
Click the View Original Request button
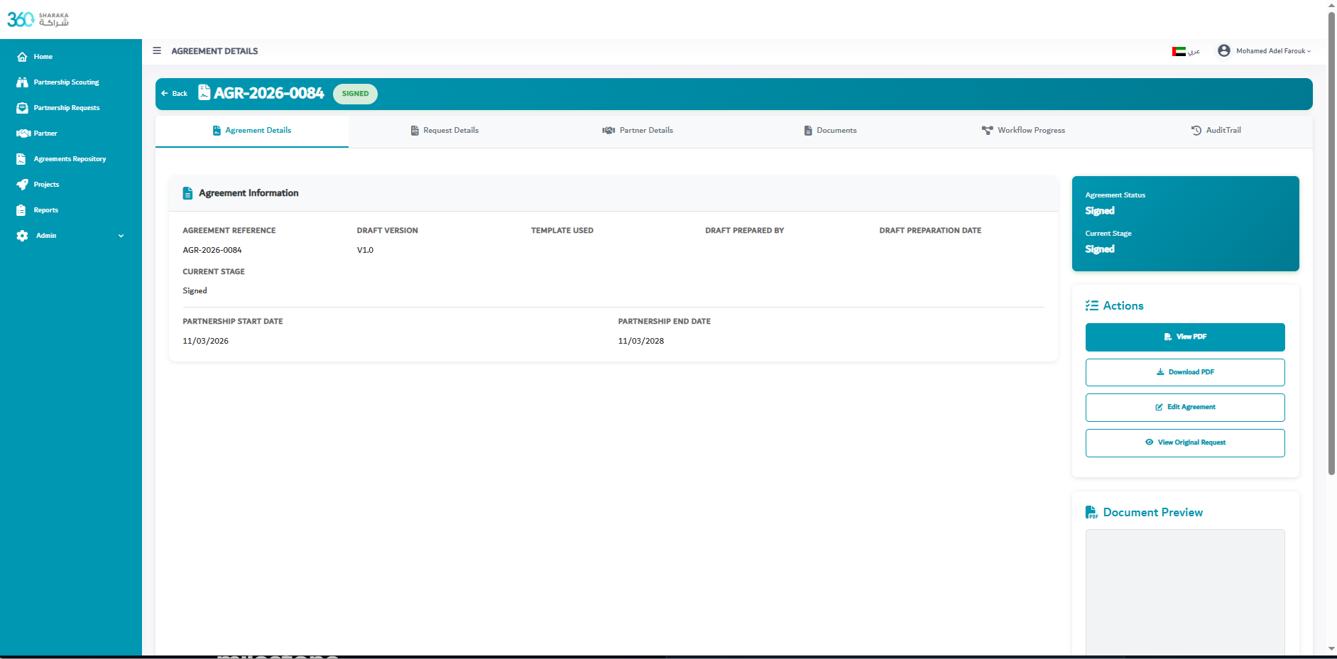[x=1185, y=443]
